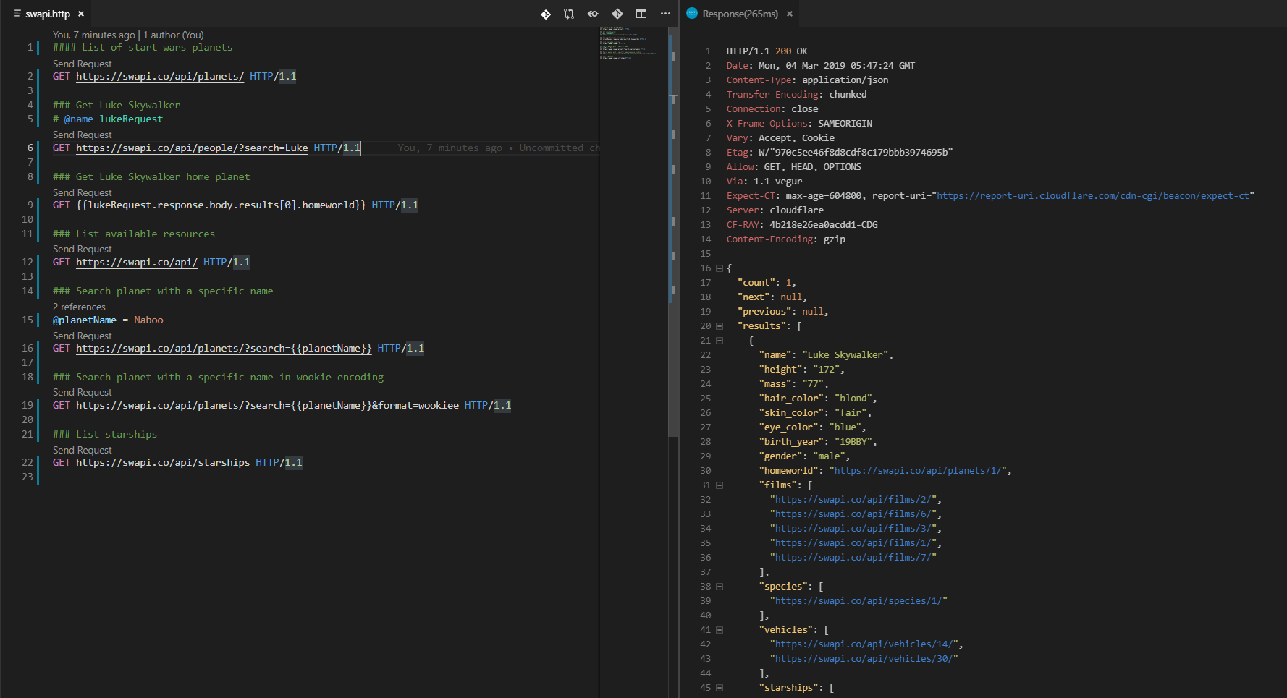Viewport: 1287px width, 698px height.
Task: Click the second git compare diamond icon
Action: click(617, 13)
